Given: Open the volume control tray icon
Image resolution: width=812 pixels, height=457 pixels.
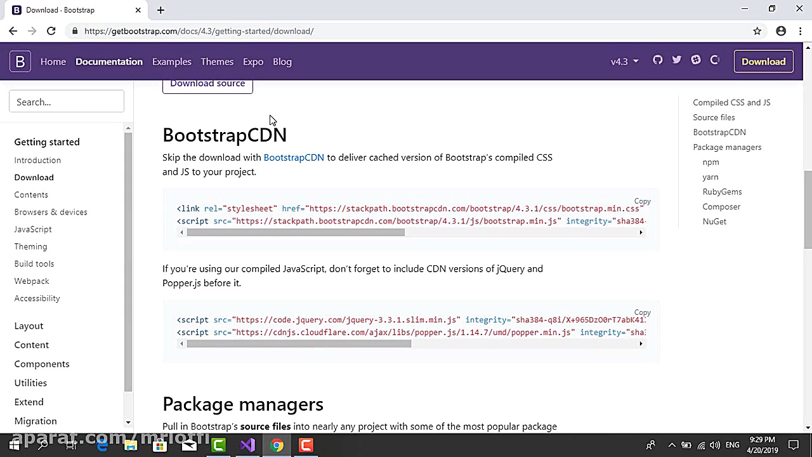Looking at the screenshot, I should coord(715,445).
